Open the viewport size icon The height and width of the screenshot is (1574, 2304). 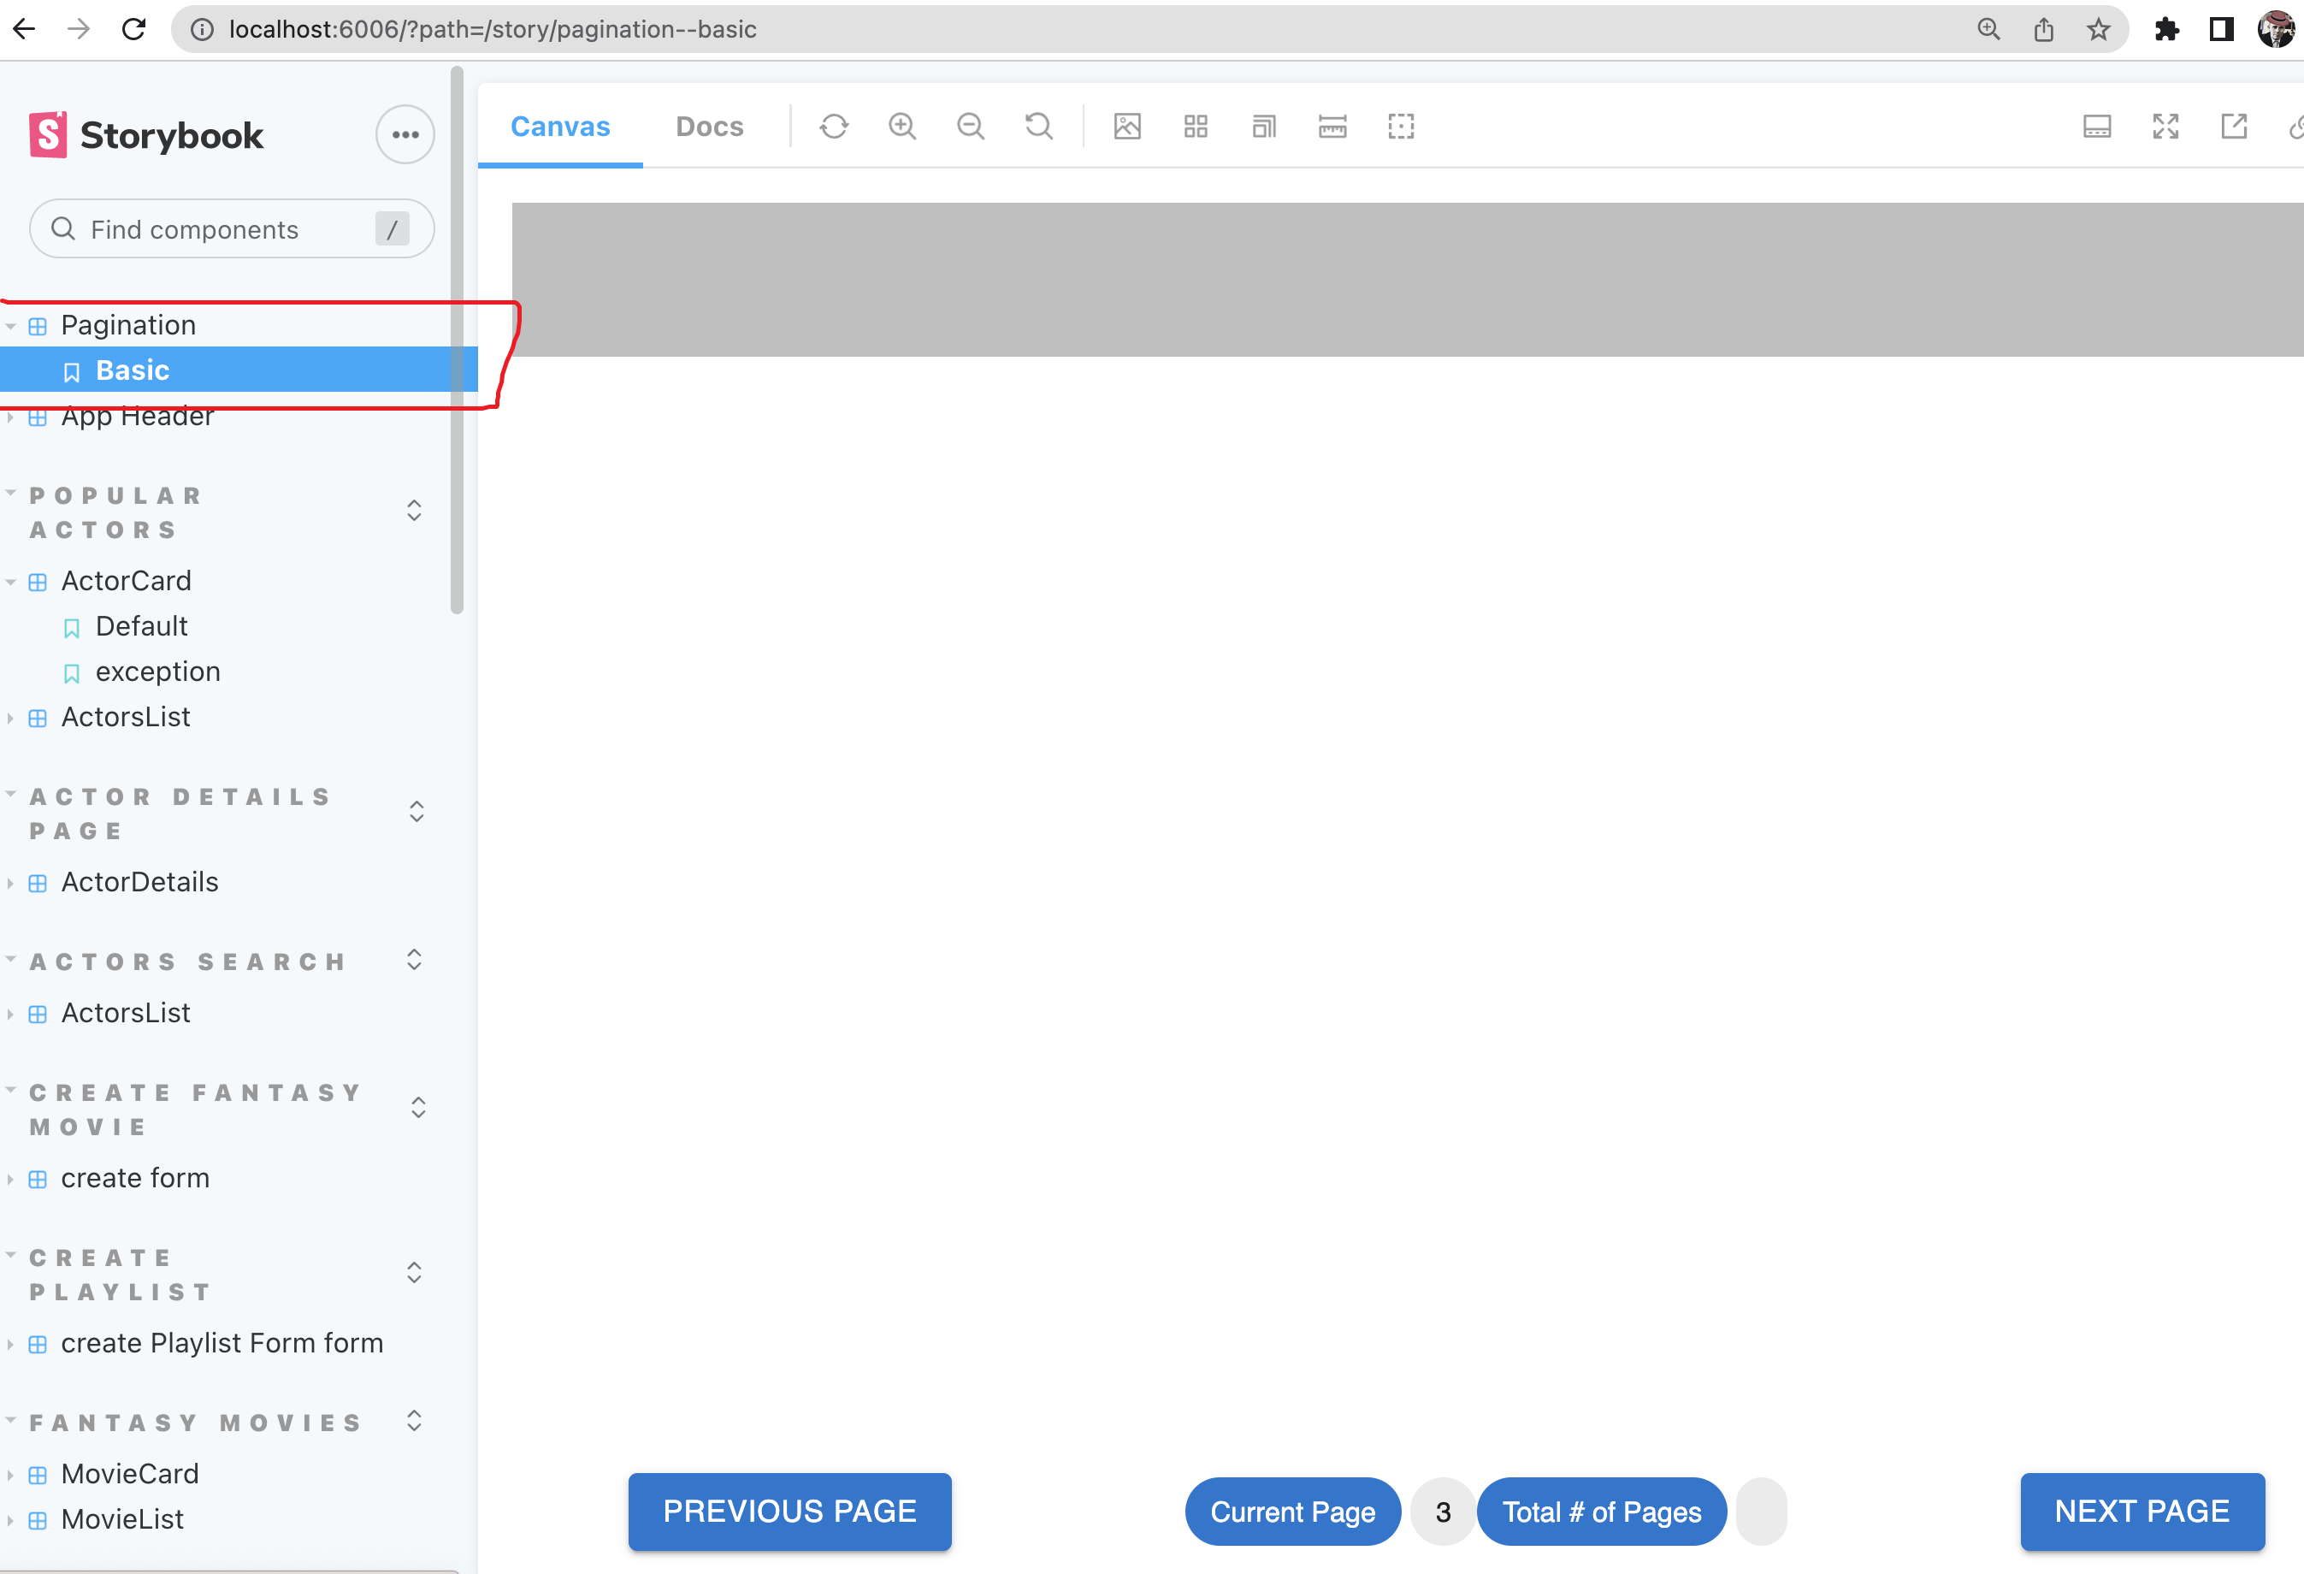[1264, 127]
